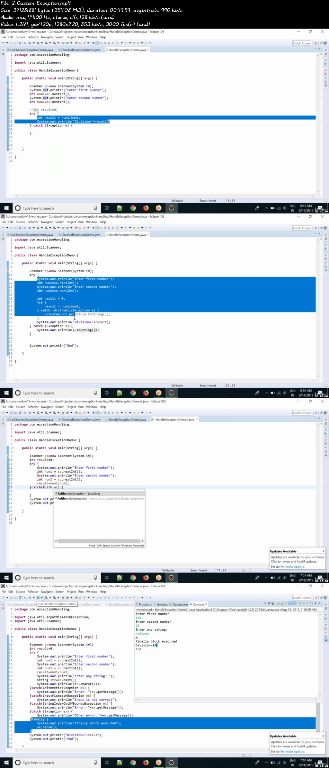
Task: Click the autocomplete popup horizontal scrollbar
Action: 99,541
